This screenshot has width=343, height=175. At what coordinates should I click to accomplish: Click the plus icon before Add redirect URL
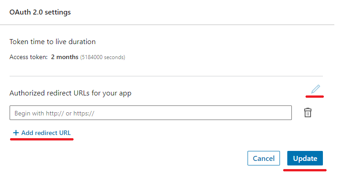pos(16,133)
